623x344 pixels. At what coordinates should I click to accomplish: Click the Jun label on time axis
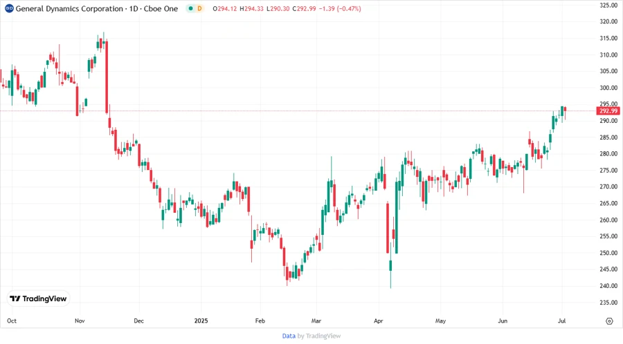[503, 321]
